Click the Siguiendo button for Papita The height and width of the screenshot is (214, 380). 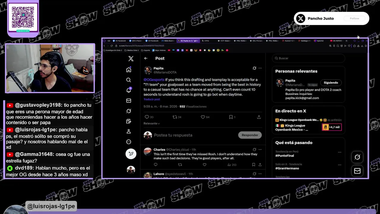pyautogui.click(x=331, y=83)
